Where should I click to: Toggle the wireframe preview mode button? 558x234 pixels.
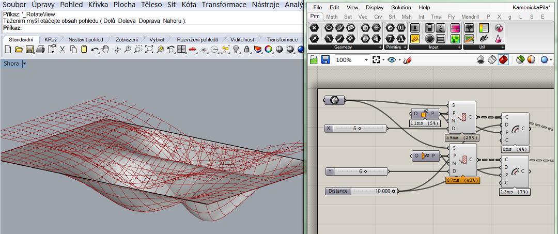492,60
